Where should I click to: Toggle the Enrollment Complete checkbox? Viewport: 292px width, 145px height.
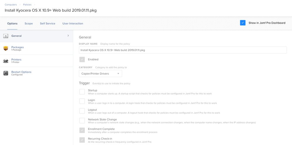tap(82, 130)
